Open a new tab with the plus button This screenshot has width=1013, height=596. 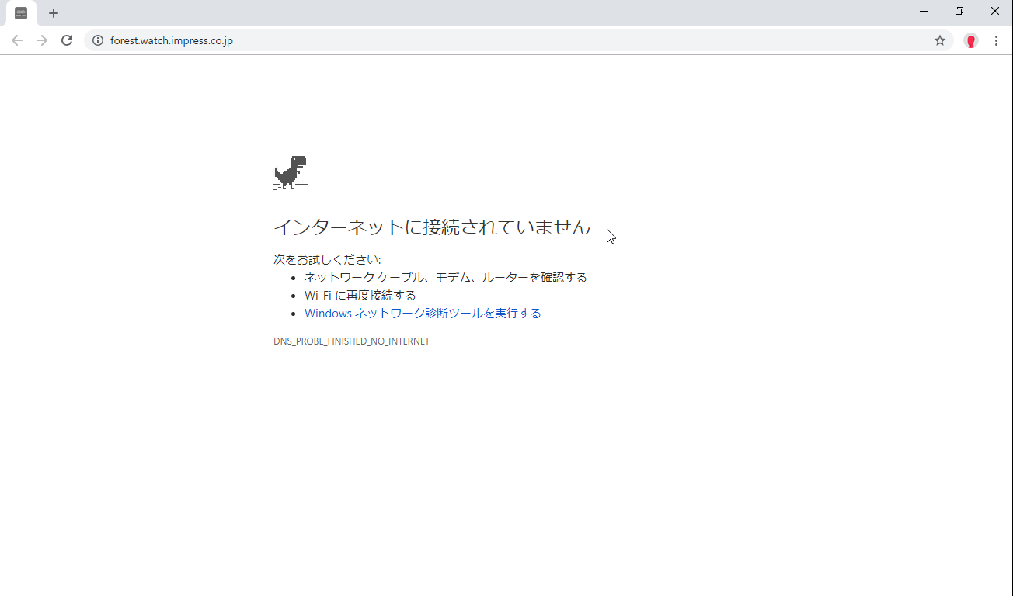tap(53, 12)
